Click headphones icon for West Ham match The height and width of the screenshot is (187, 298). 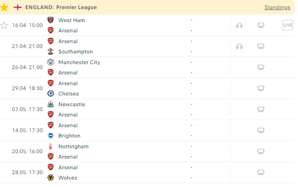(x=239, y=25)
